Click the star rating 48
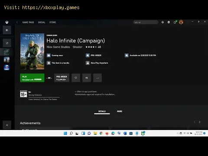This screenshot has height=156, width=208. 93,47
